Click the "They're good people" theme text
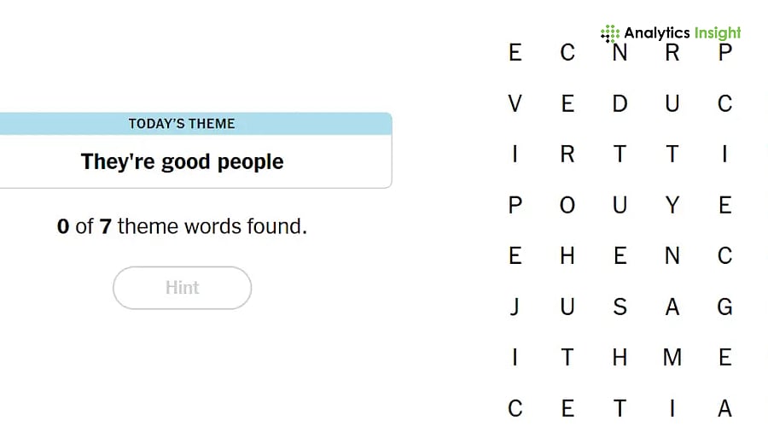This screenshot has height=427, width=768. coord(182,161)
